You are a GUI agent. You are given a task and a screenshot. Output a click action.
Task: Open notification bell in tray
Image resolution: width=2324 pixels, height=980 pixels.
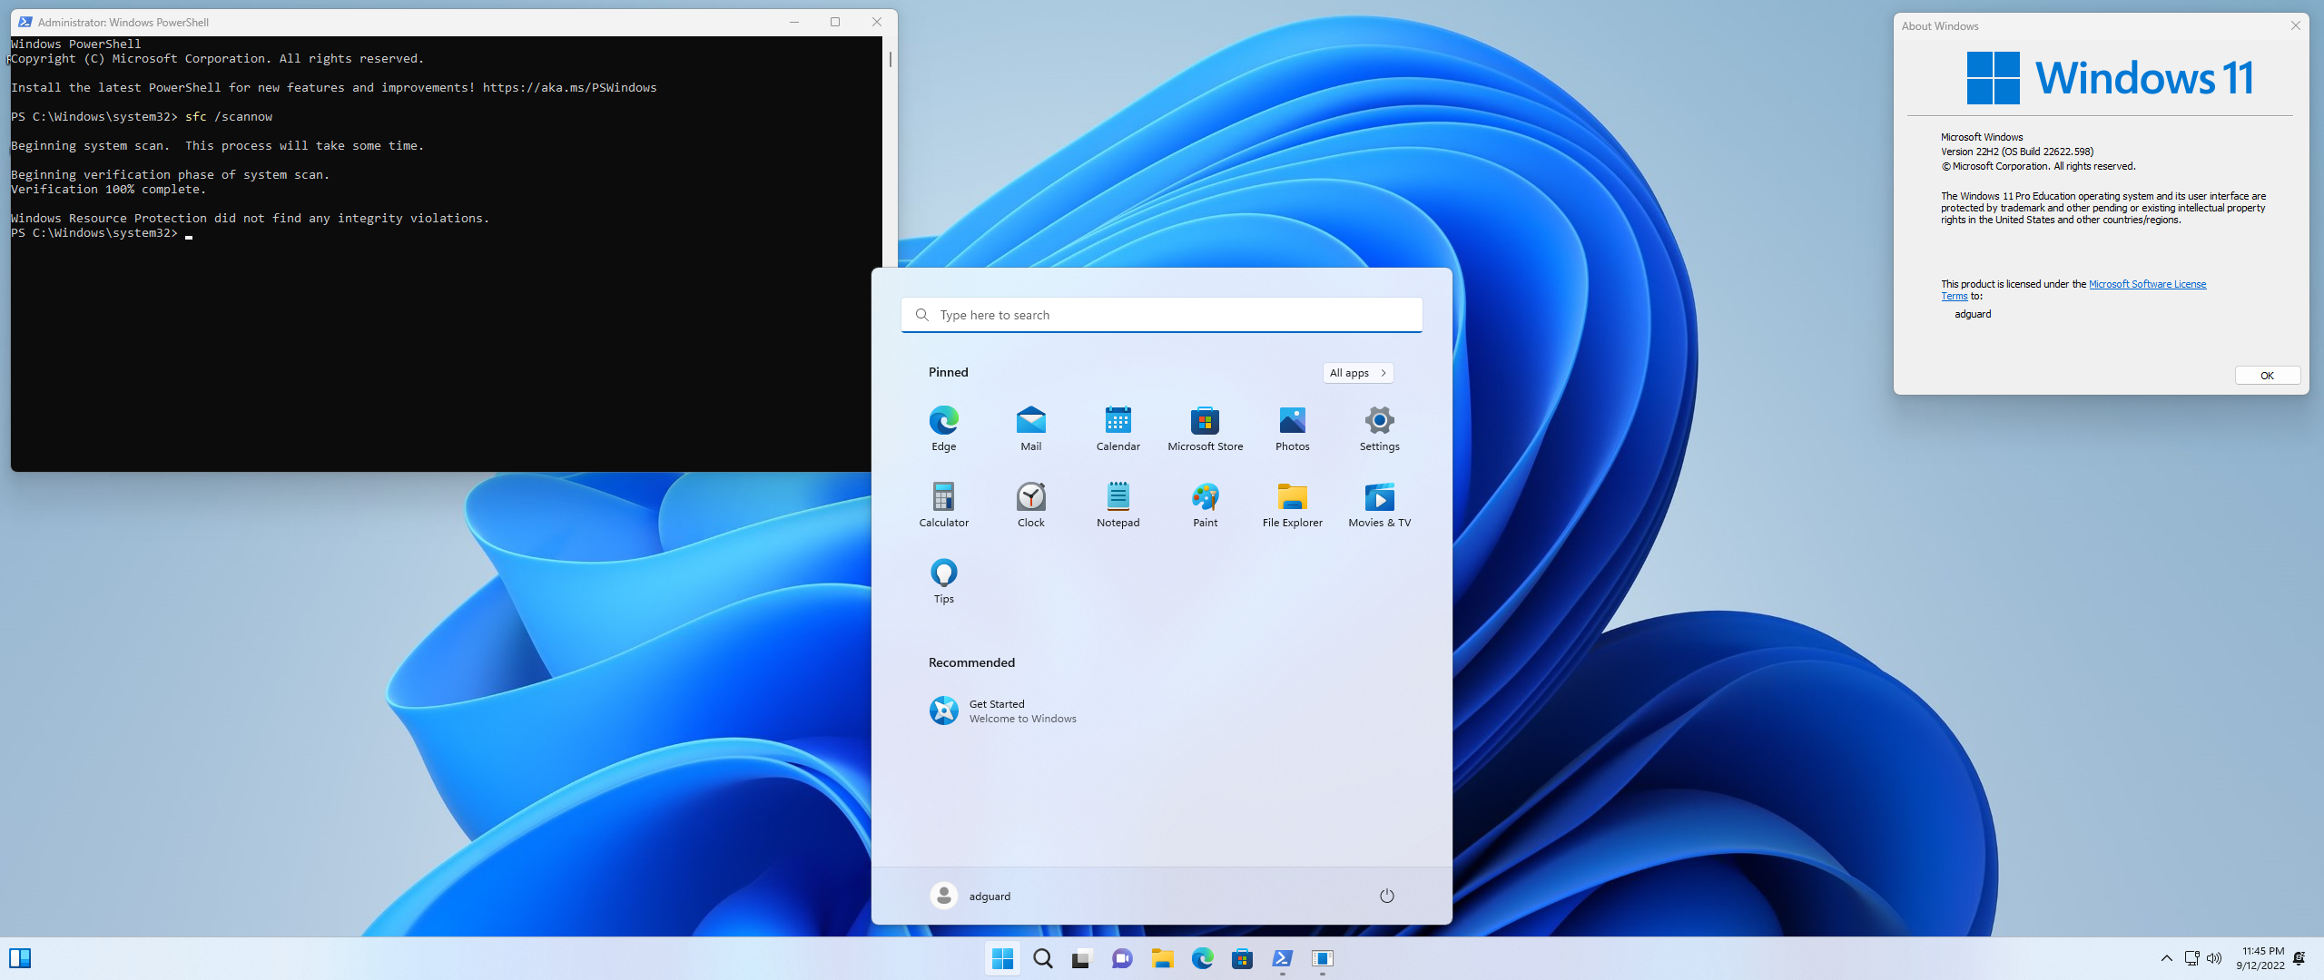(x=2299, y=958)
